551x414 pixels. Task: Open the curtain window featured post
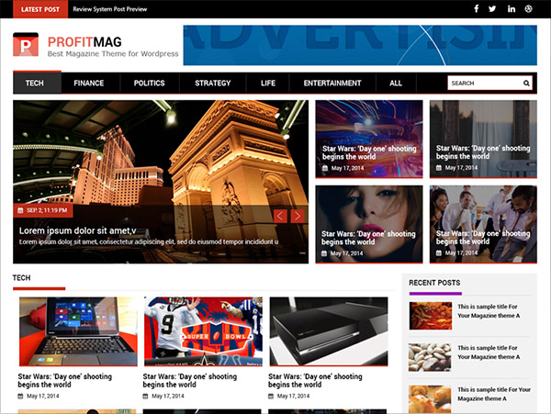[x=483, y=139]
